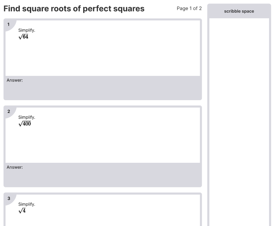Image resolution: width=272 pixels, height=226 pixels.
Task: Click the 'Page 1 of 2' indicator
Action: point(189,8)
